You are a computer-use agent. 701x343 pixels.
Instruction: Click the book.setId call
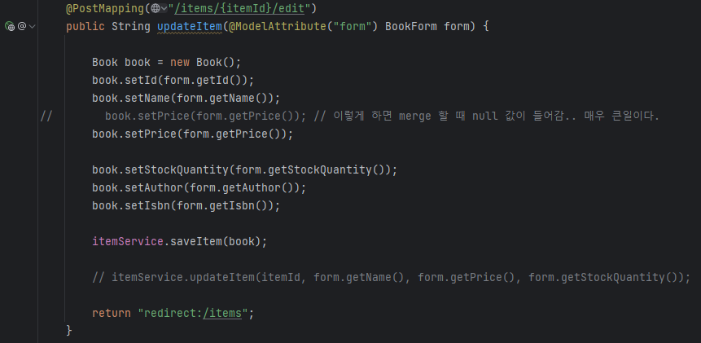pyautogui.click(x=173, y=80)
